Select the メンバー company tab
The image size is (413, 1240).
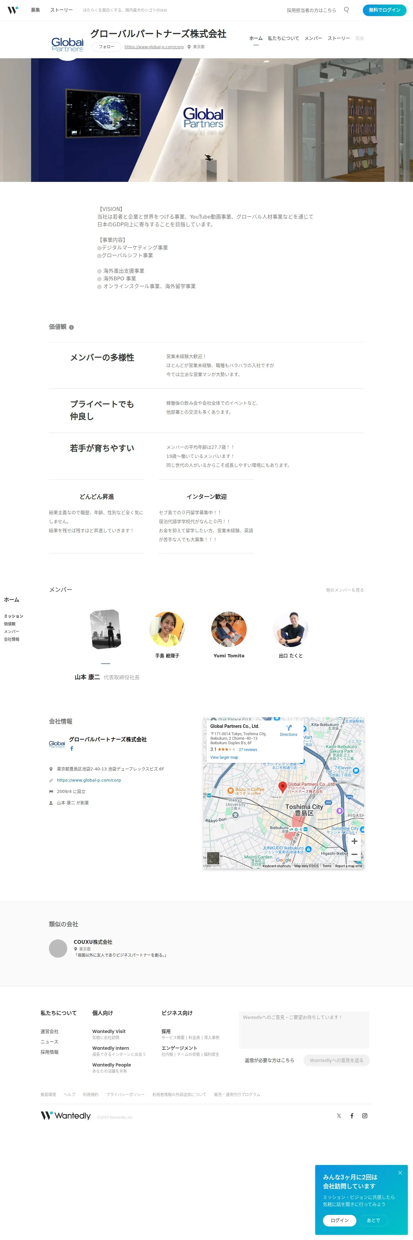[x=313, y=39]
